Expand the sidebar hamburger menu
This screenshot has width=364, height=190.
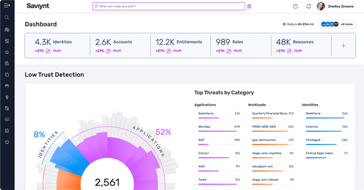pyautogui.click(x=7, y=5)
